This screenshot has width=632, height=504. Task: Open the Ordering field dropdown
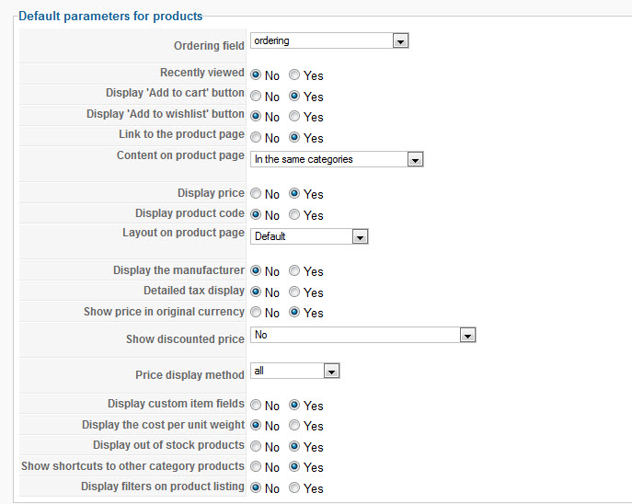(329, 40)
